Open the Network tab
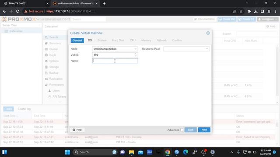Image resolution: width=280 pixels, height=157 pixels. point(161,41)
